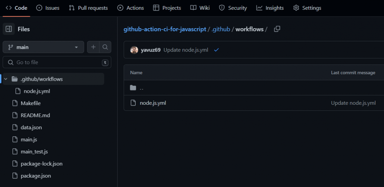Screen dimensions: 384x187
Task: Open the yavuz69 author link
Action: (151, 50)
